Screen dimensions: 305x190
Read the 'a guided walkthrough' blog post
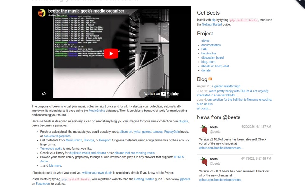pyautogui.click(x=226, y=86)
